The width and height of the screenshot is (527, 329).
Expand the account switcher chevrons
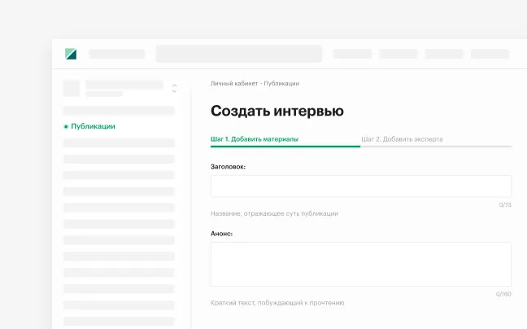point(174,88)
